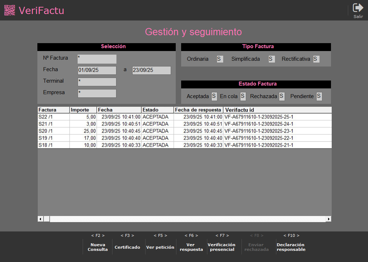This screenshot has height=262, width=368.
Task: Toggle the Ordinaria invoice type box
Action: tap(220, 59)
